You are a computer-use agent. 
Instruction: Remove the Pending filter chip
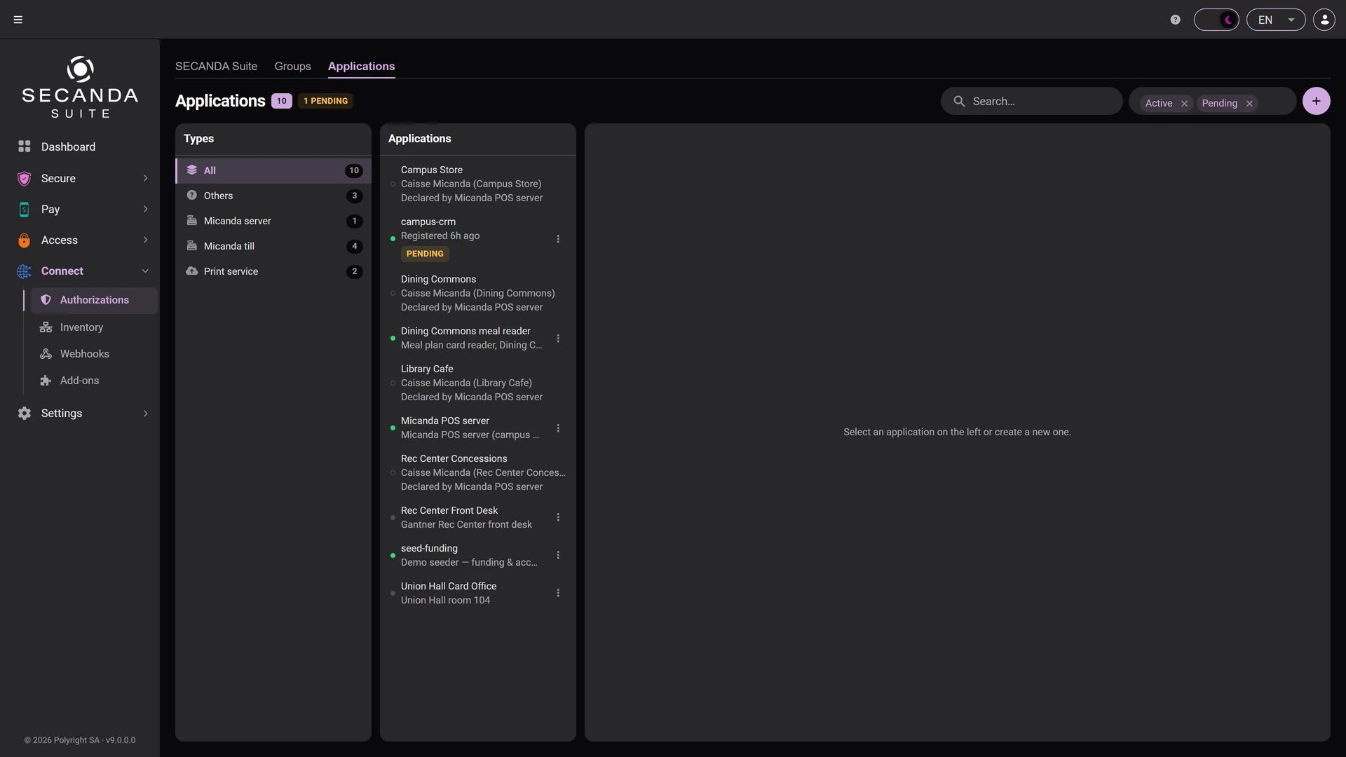[x=1249, y=104]
